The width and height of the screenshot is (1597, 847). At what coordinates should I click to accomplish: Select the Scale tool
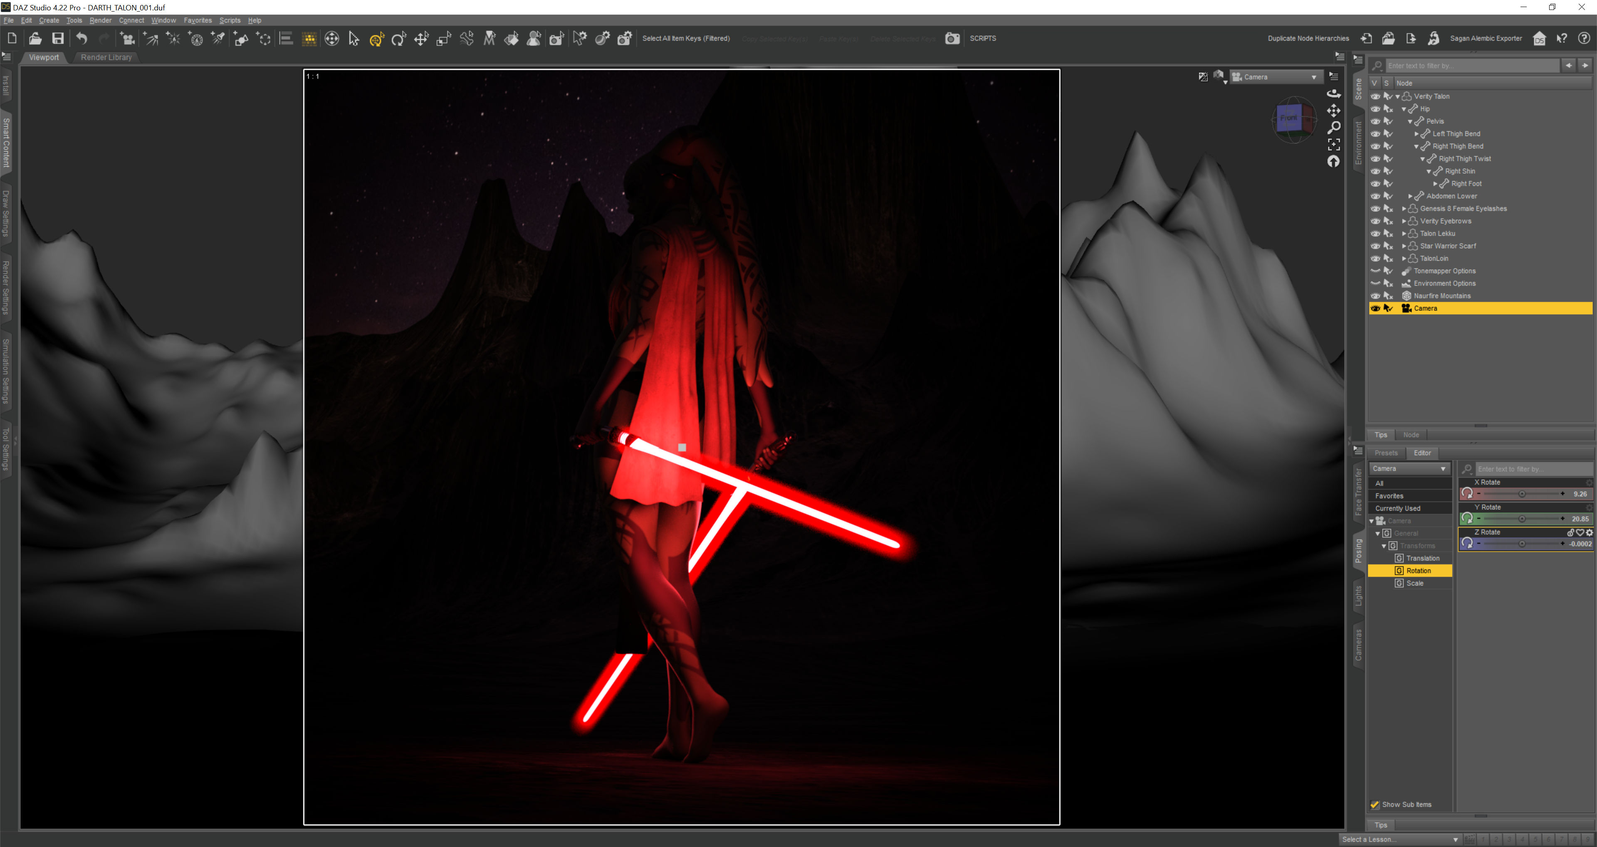point(444,38)
